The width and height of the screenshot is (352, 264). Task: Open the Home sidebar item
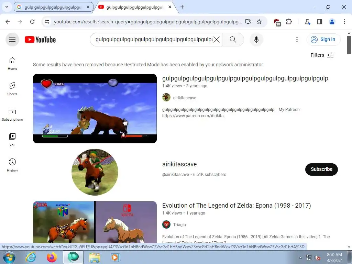pyautogui.click(x=12, y=64)
